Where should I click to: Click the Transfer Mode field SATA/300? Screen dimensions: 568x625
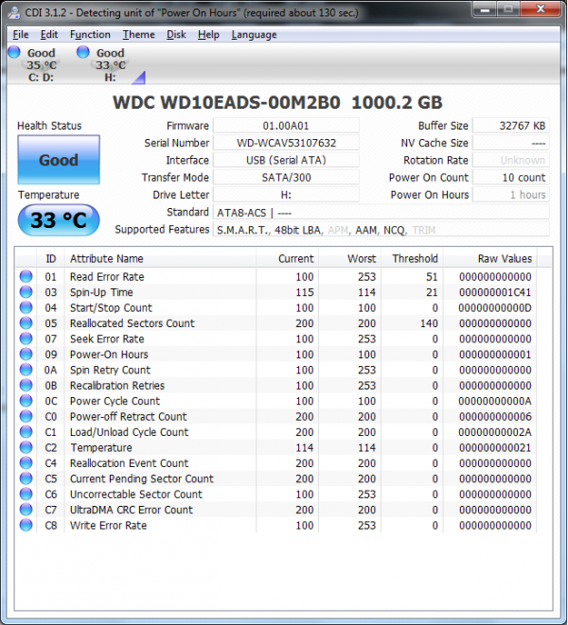click(x=286, y=178)
